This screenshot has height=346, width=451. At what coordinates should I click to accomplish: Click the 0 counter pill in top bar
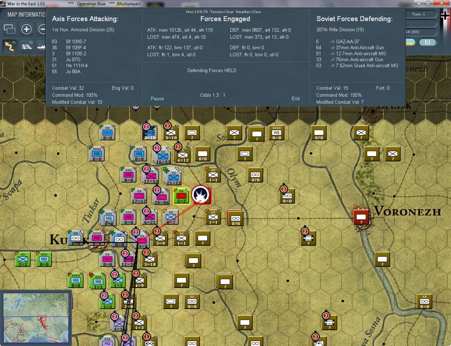(428, 42)
